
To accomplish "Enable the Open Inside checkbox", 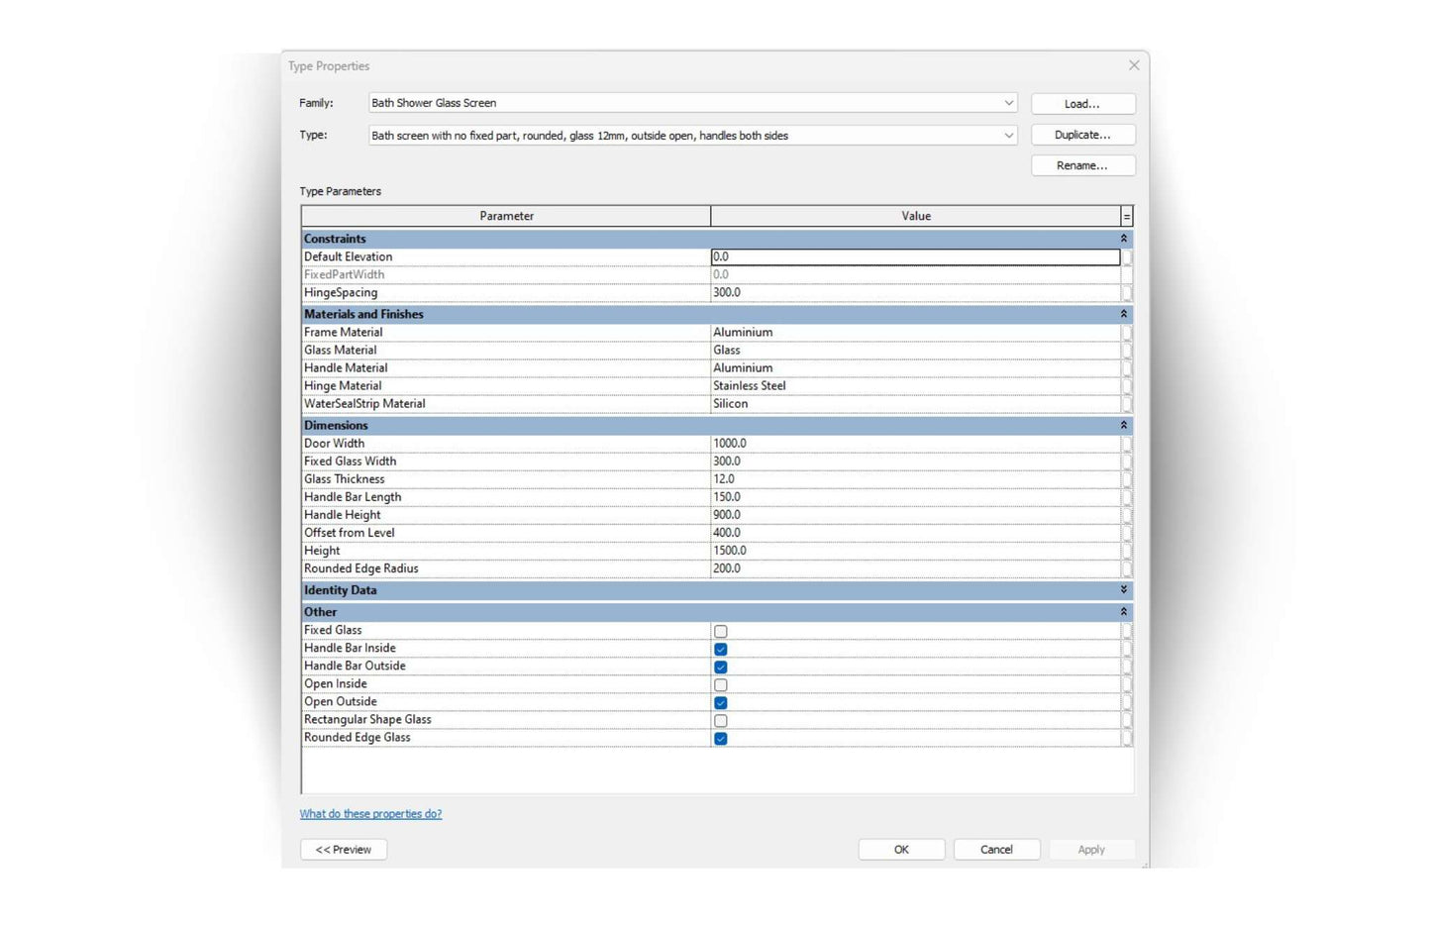I will tap(721, 685).
